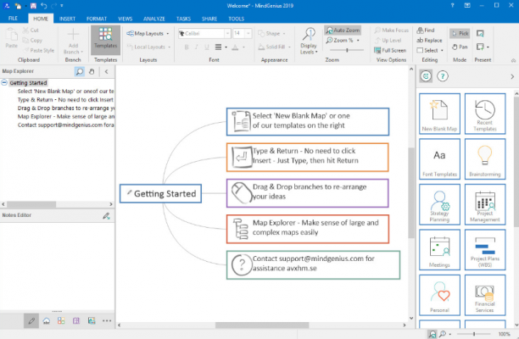
Task: Click the Full Screen view option
Action: point(390,50)
